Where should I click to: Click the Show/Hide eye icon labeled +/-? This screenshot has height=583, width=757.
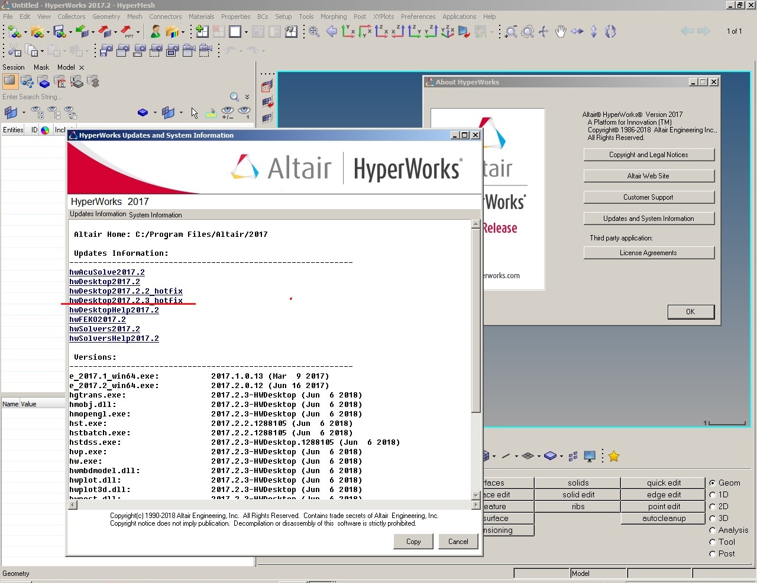228,113
